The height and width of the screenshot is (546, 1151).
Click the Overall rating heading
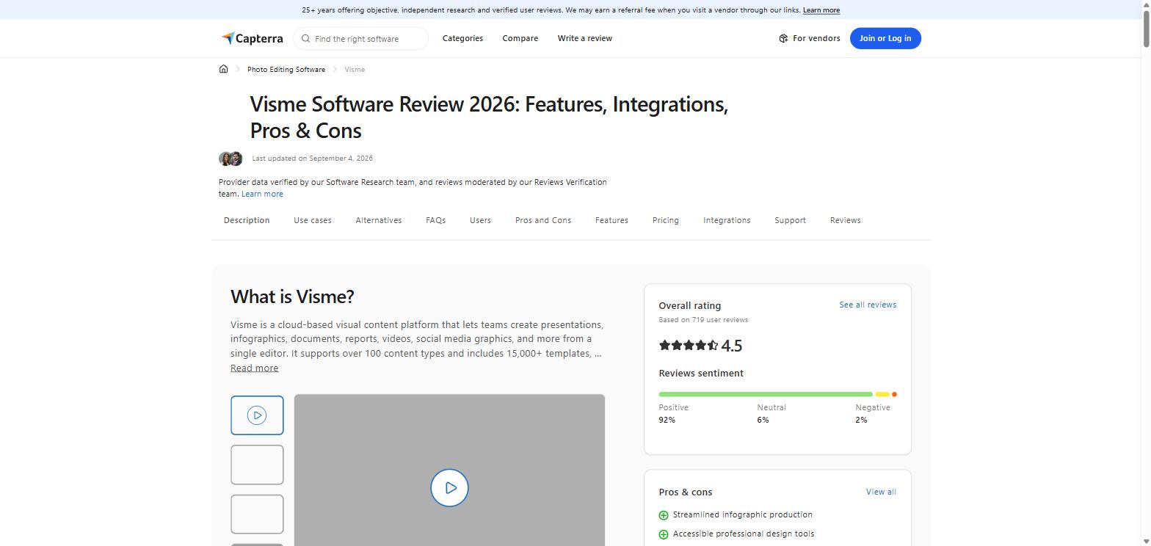[690, 306]
